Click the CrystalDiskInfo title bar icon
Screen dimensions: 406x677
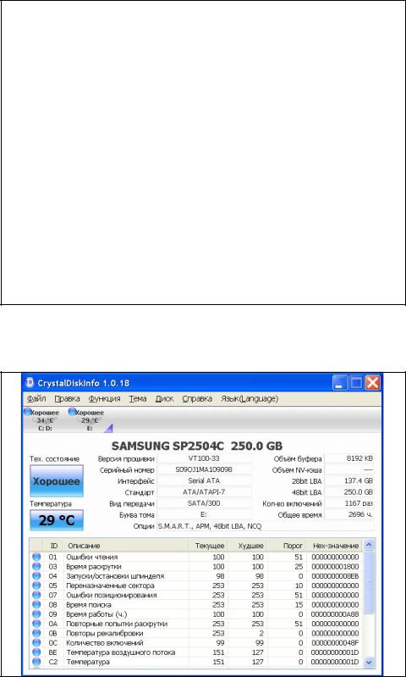coord(30,382)
